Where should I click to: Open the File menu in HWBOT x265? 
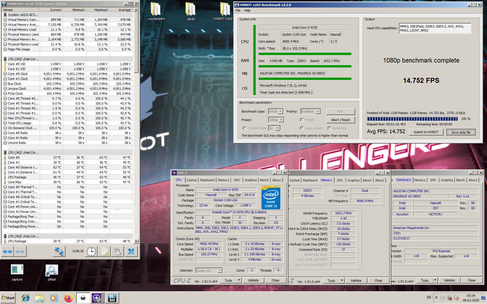(238, 10)
